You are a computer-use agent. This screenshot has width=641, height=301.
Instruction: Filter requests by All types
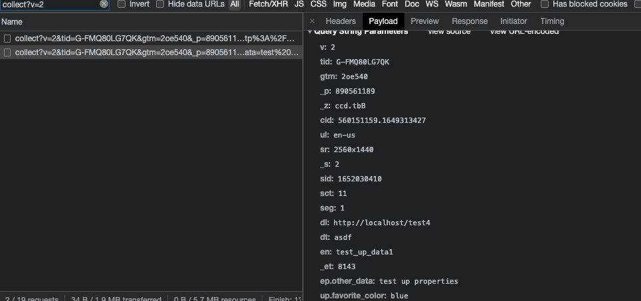tap(234, 4)
